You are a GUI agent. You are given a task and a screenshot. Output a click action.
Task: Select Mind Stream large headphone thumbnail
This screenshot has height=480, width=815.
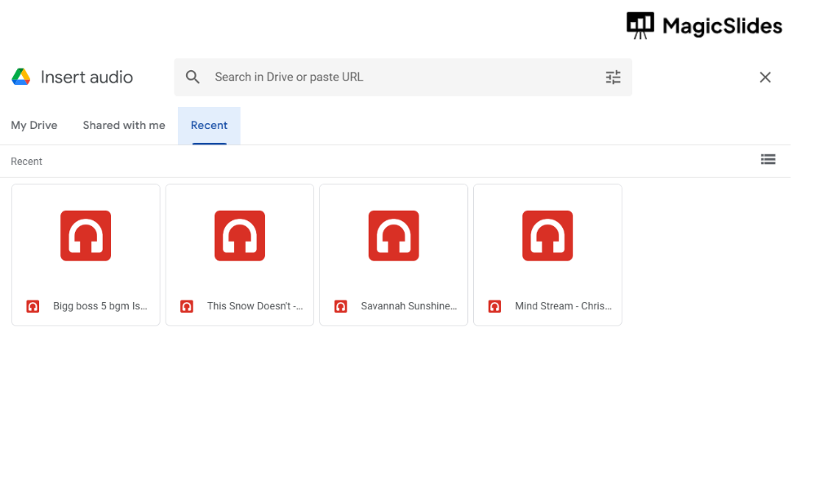547,236
